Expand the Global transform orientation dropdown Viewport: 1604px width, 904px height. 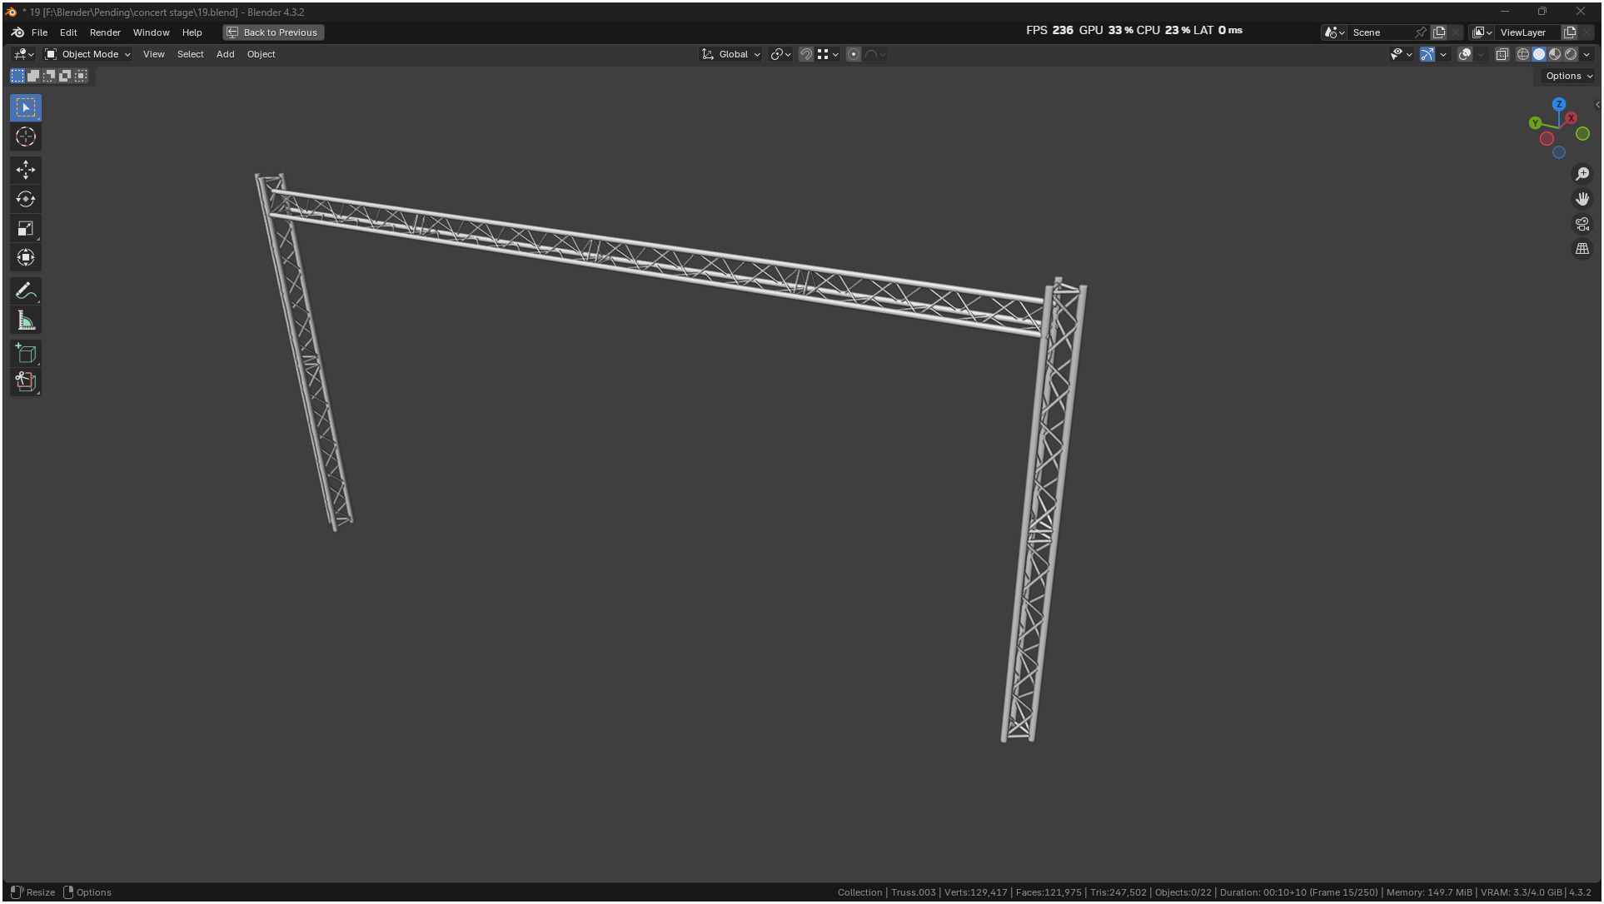(732, 54)
